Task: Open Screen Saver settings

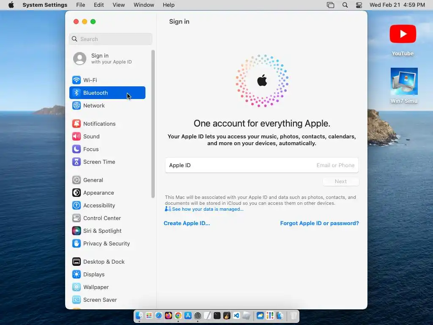Action: click(107, 300)
